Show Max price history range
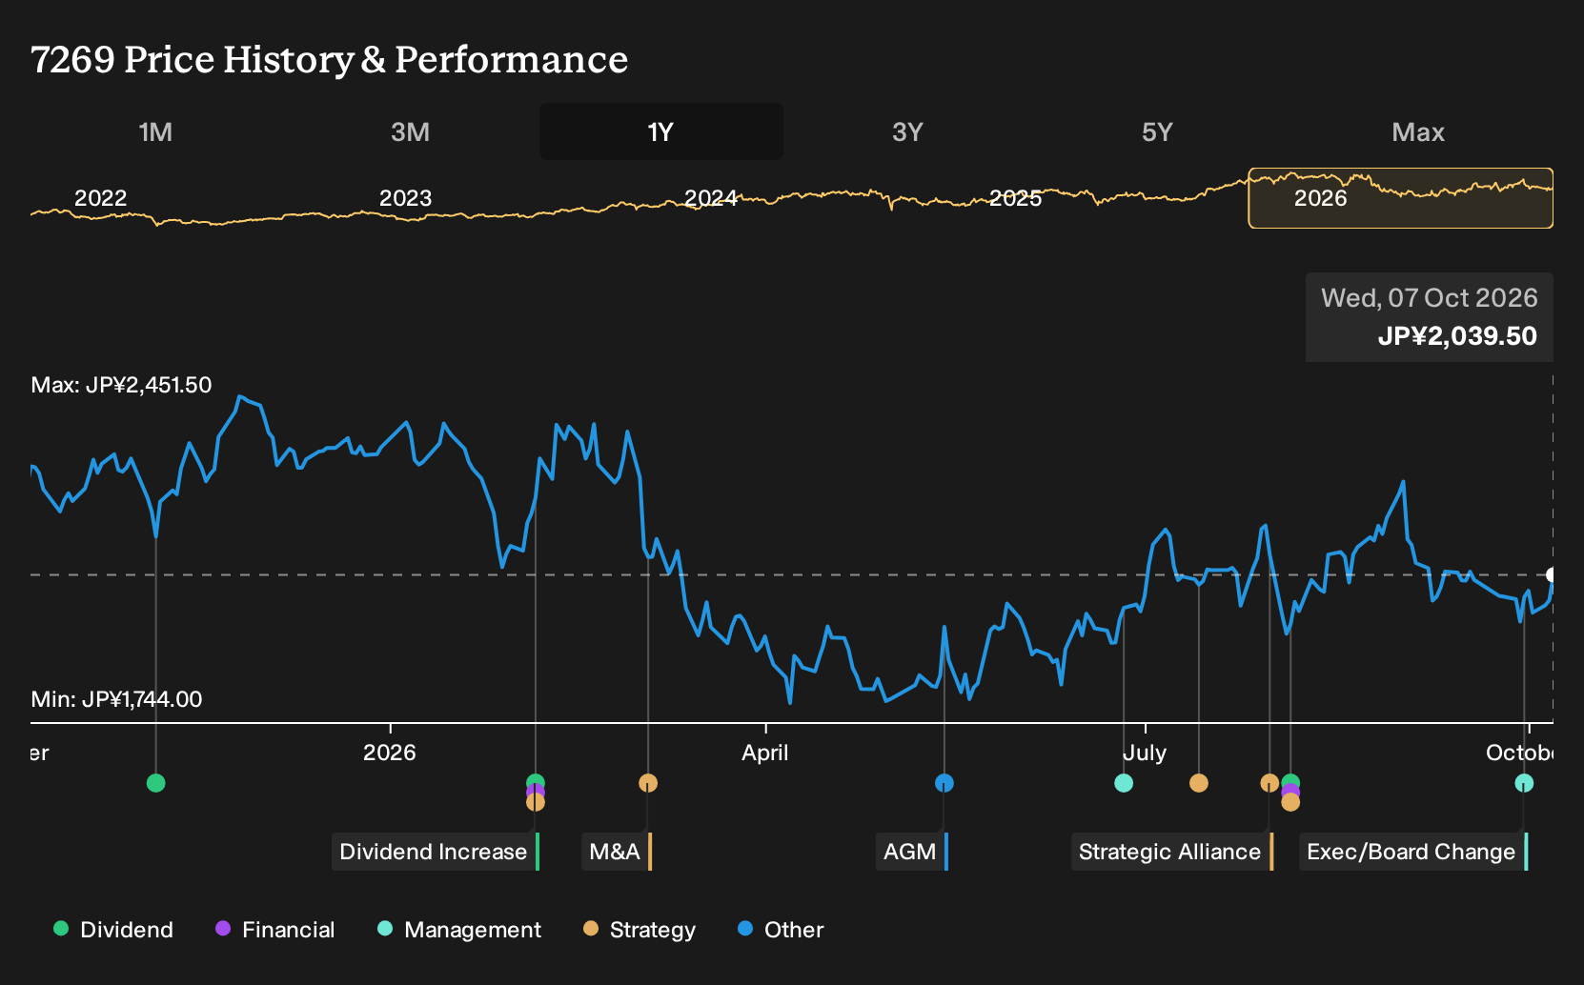This screenshot has height=985, width=1584. pos(1418,131)
